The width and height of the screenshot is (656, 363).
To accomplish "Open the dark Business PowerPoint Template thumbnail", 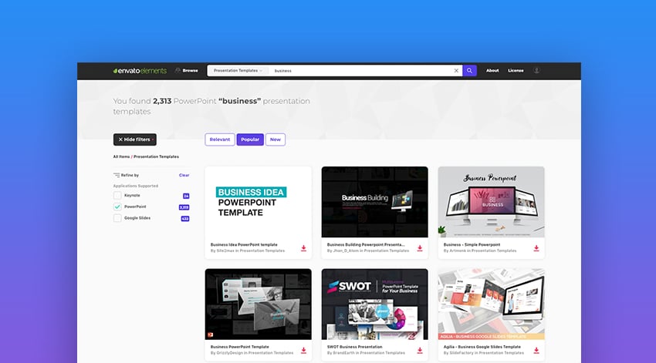I will tap(258, 304).
